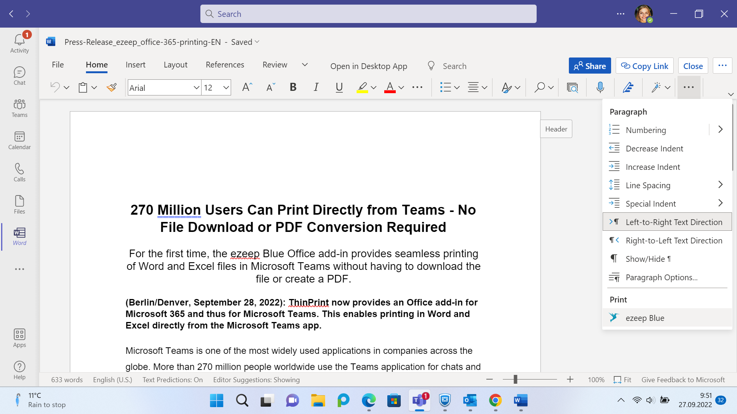Click the paragraph alignment icon

tap(473, 87)
